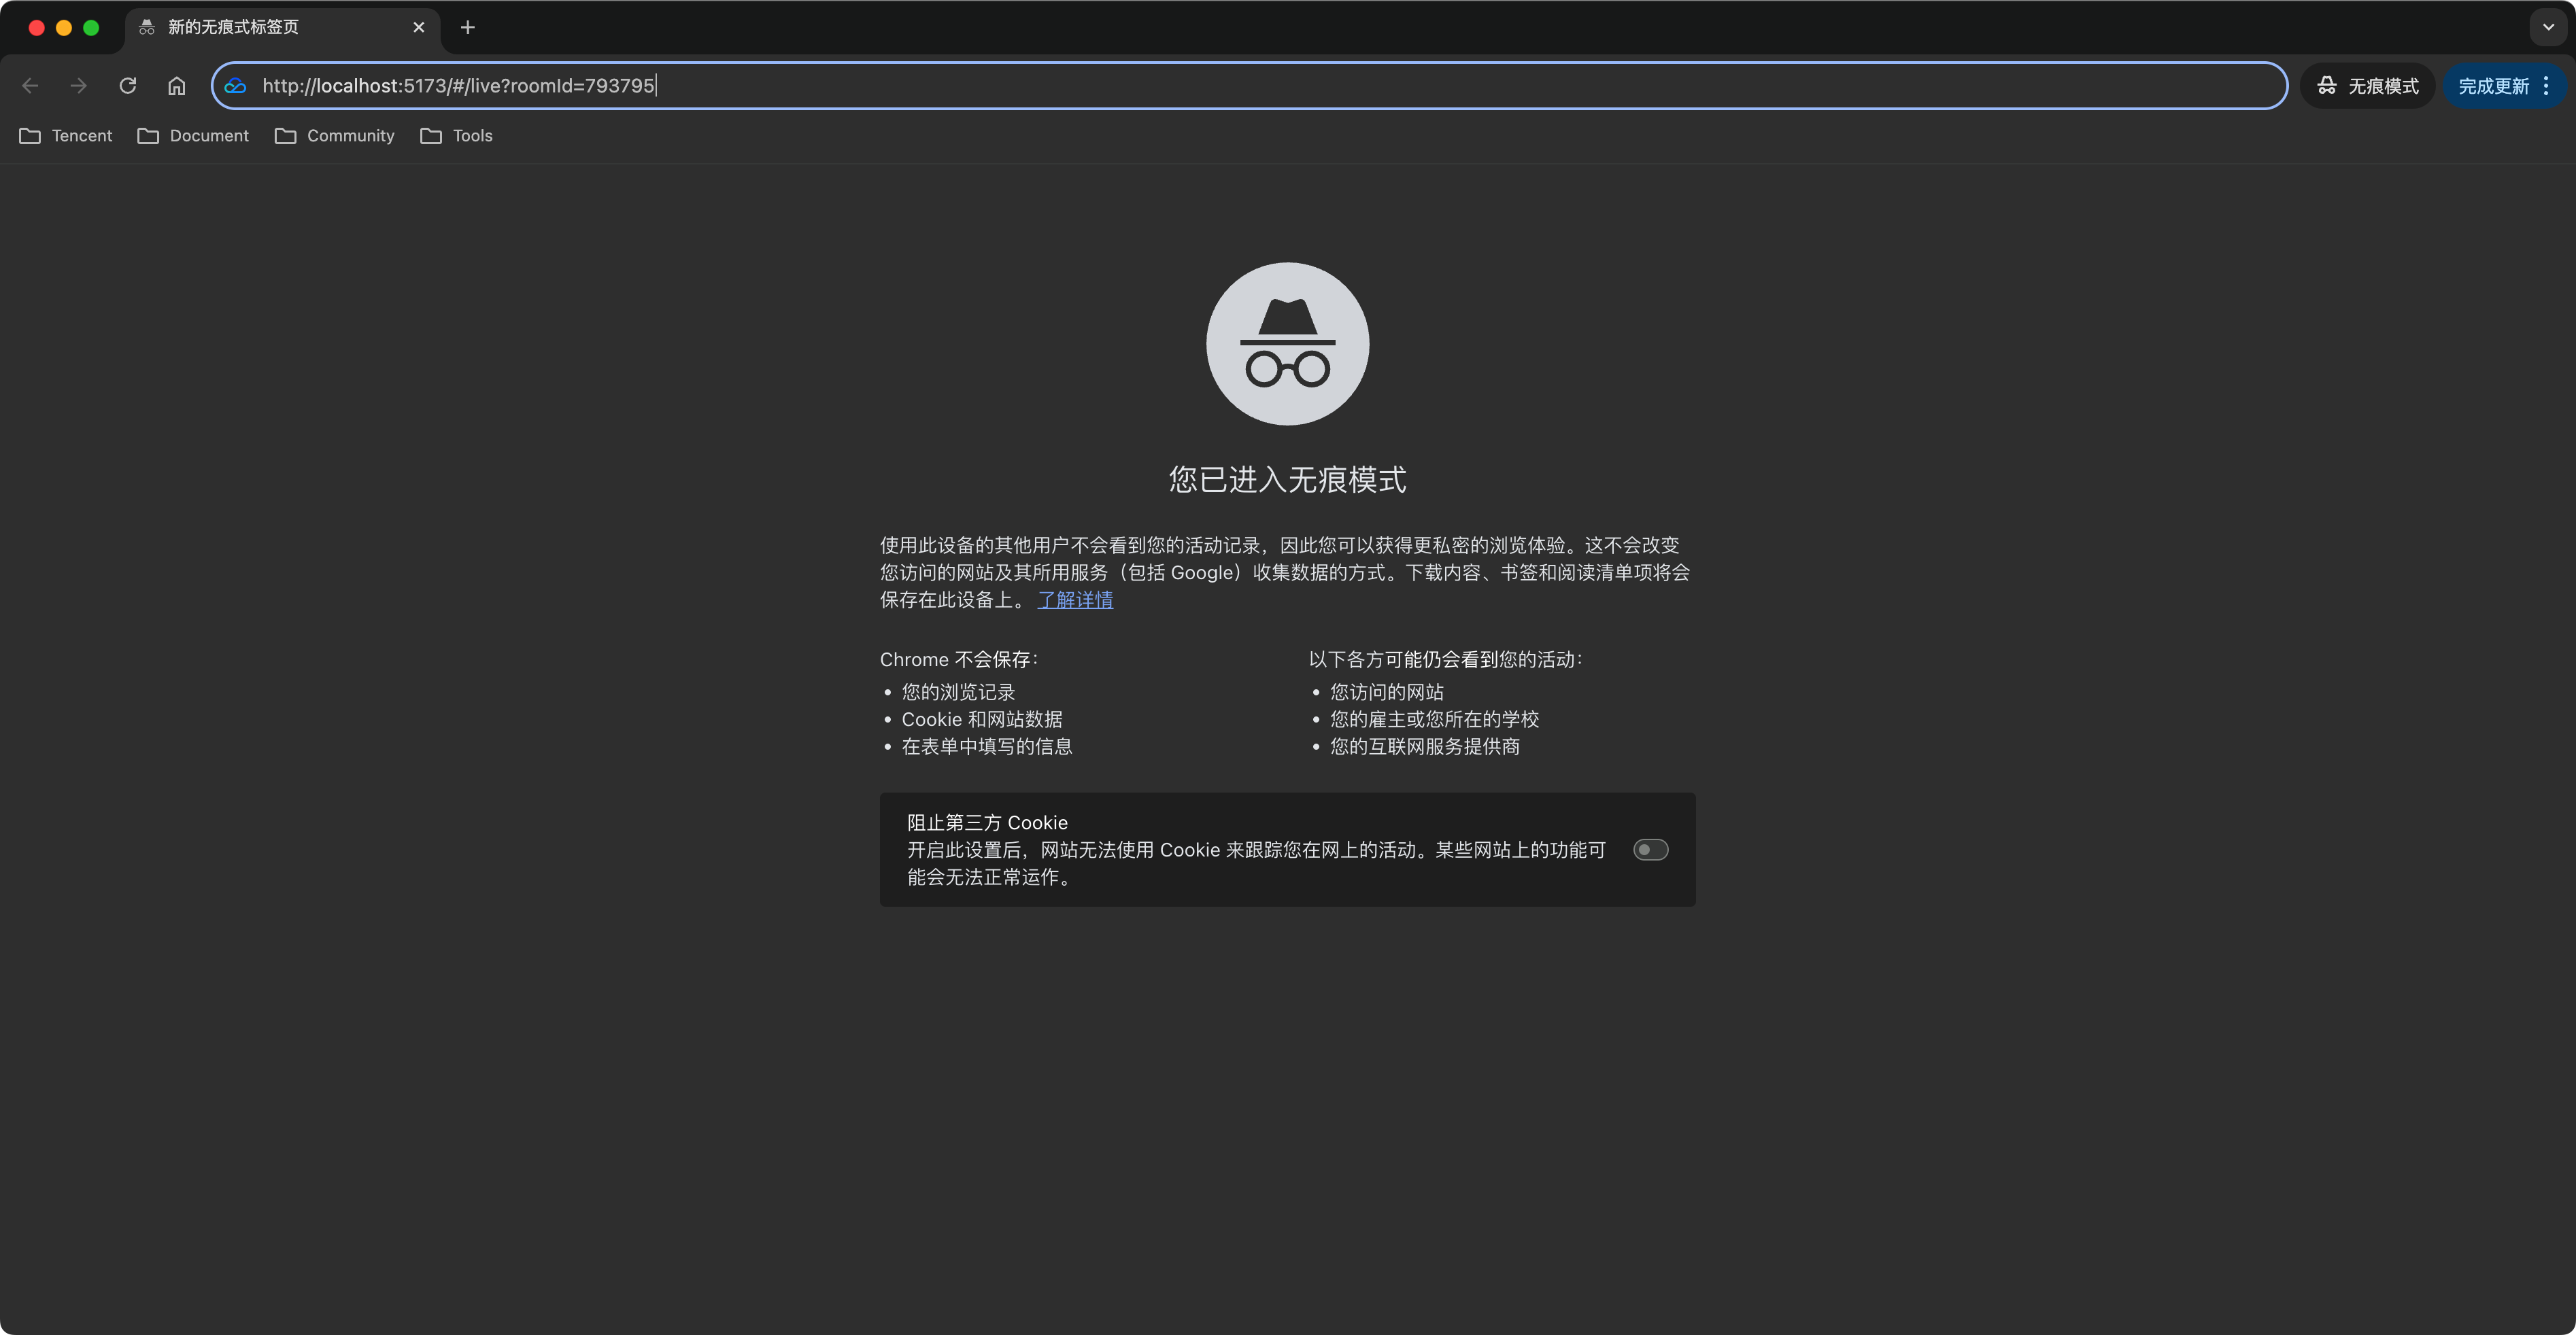Click the 您已进入无痕模式 heading
This screenshot has height=1335, width=2576.
coord(1287,480)
